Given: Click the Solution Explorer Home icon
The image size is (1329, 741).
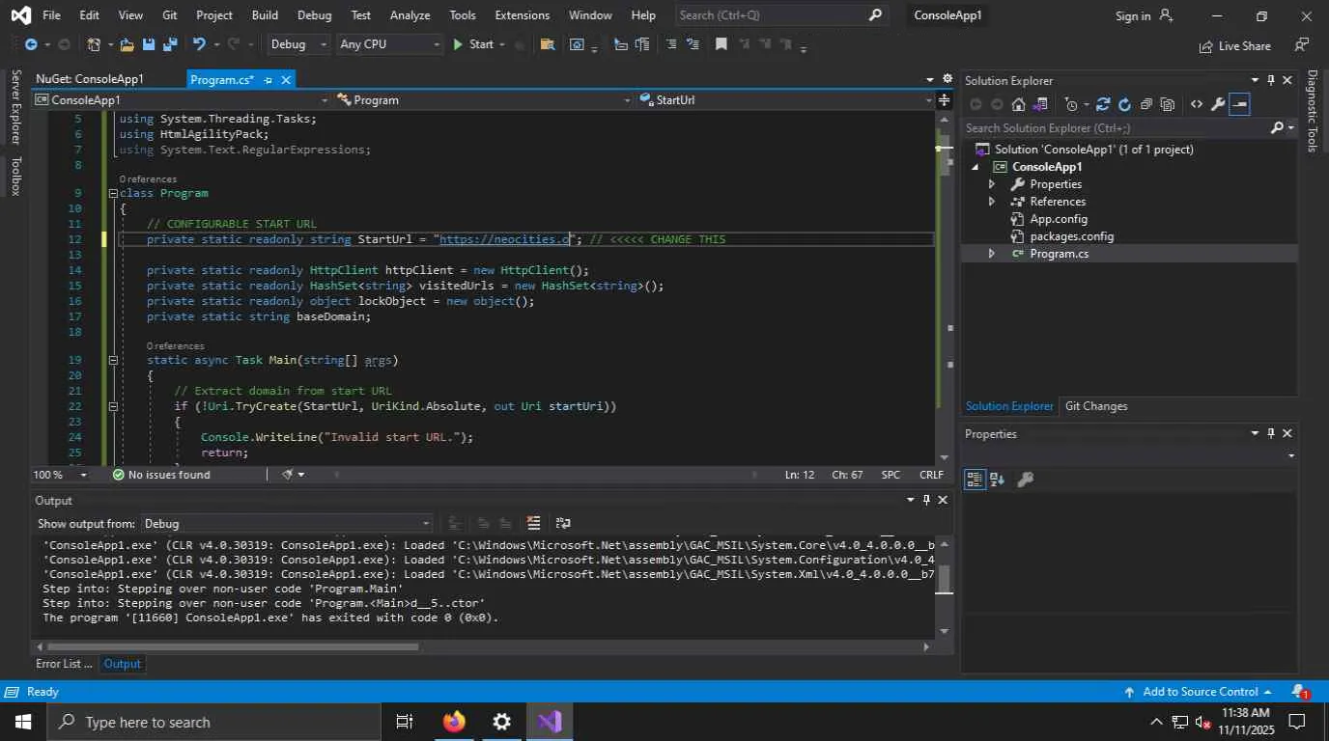Looking at the screenshot, I should click(x=1018, y=104).
